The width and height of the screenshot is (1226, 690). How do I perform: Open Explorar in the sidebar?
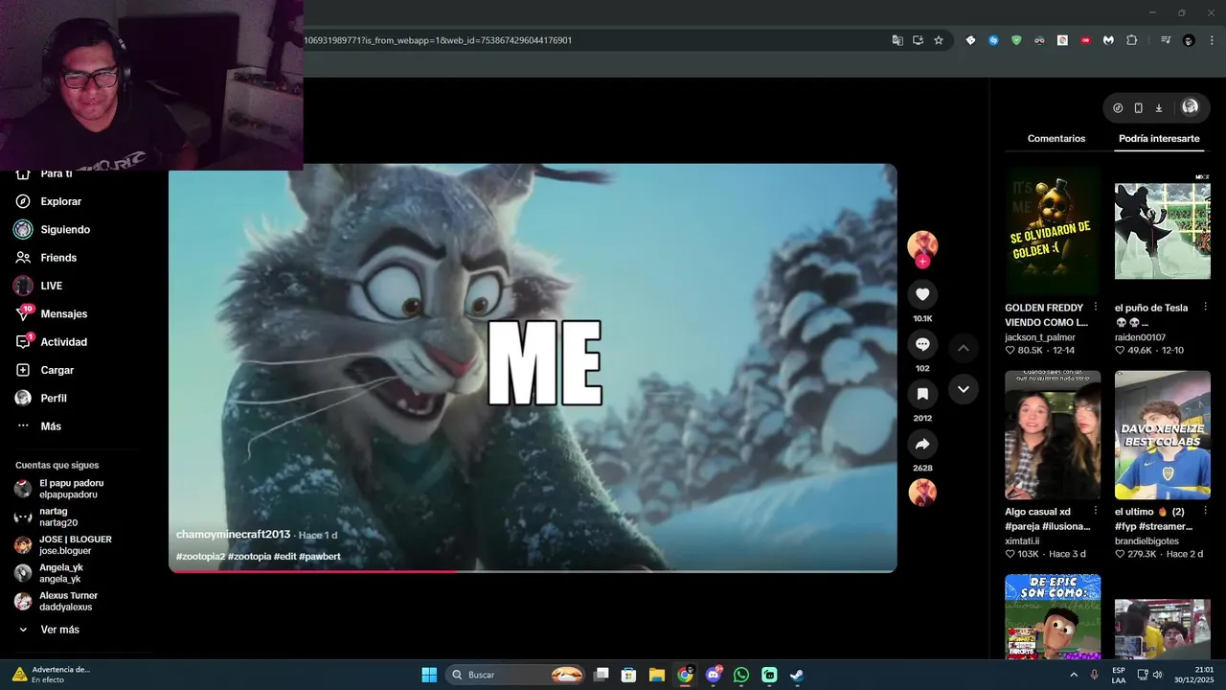point(61,201)
